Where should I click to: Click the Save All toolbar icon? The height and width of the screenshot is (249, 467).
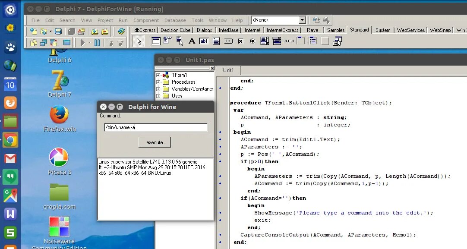tap(72, 31)
